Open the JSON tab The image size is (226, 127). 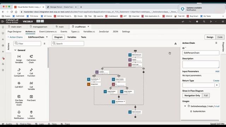coord(115,31)
